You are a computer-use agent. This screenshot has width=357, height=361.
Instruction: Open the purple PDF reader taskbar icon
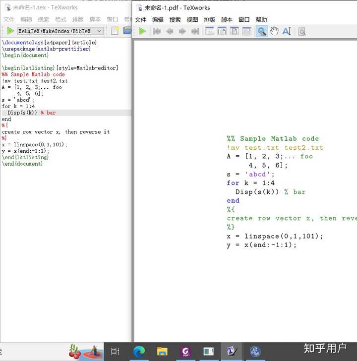185,351
